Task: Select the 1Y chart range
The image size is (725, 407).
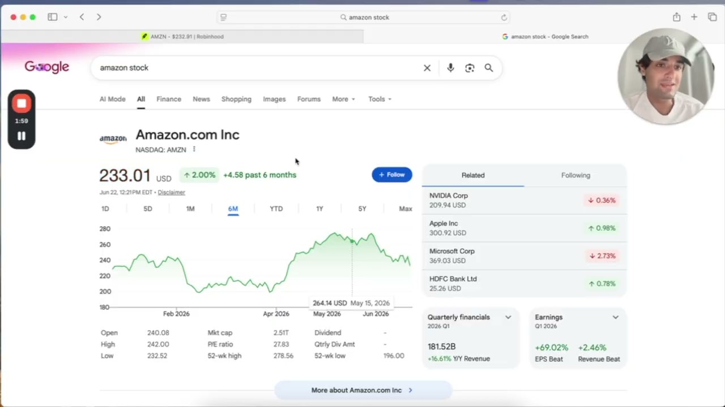Action: coord(319,209)
